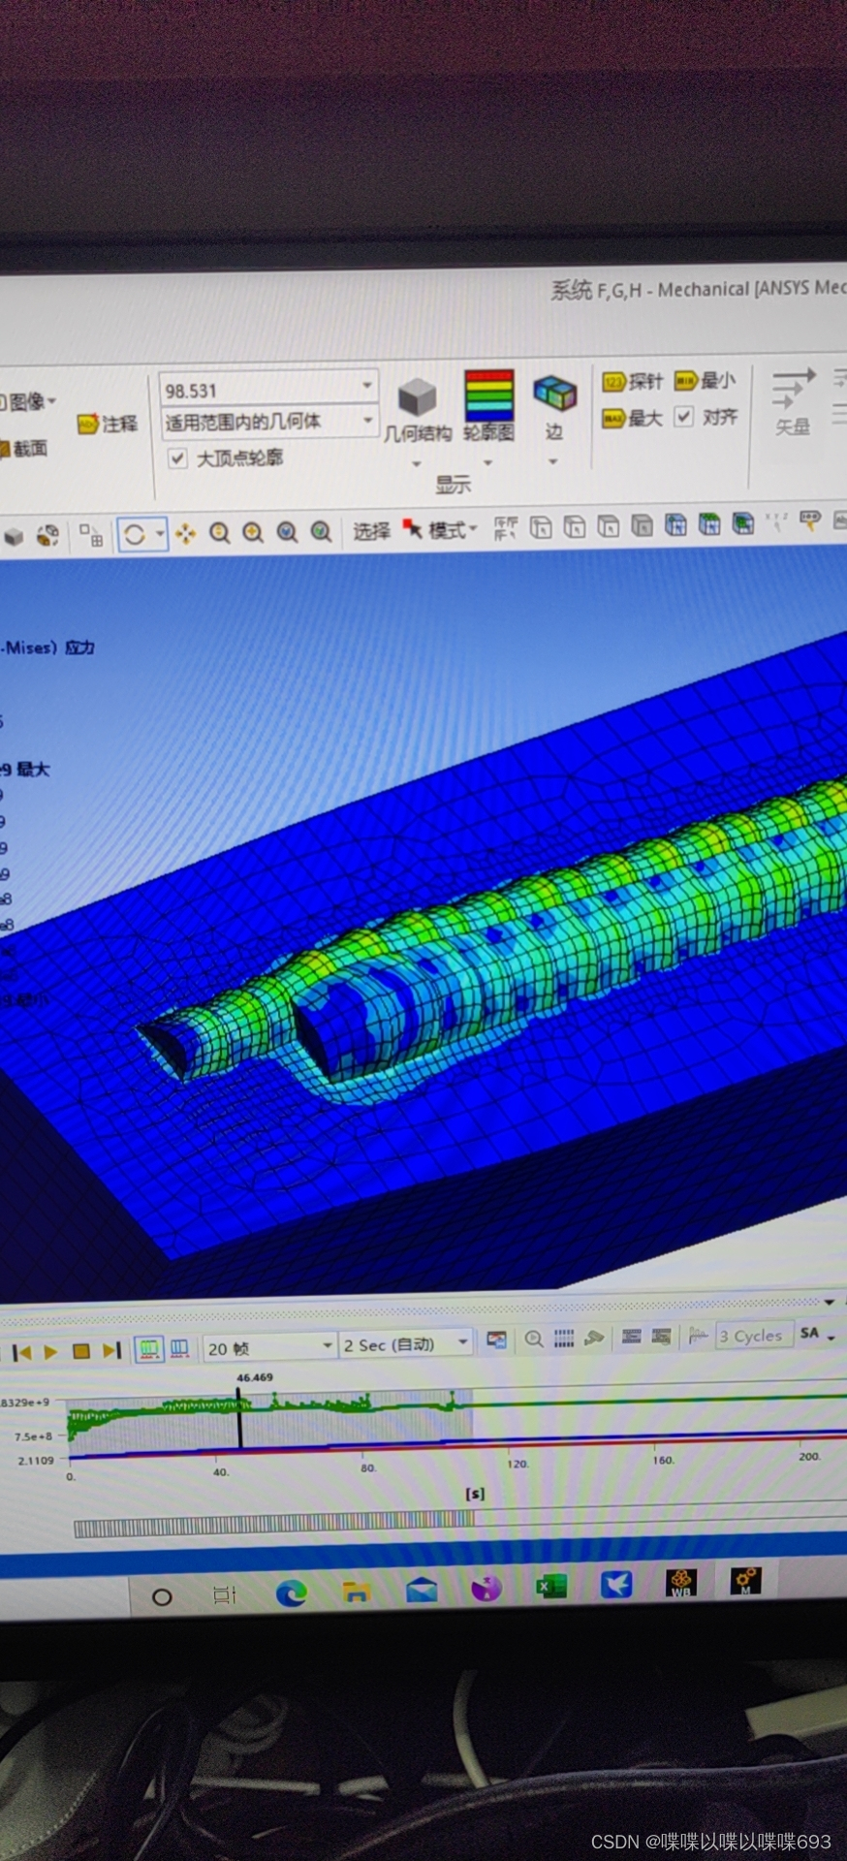The width and height of the screenshot is (847, 1861).
Task: Click the 最小 minimum tag button
Action: pyautogui.click(x=705, y=380)
